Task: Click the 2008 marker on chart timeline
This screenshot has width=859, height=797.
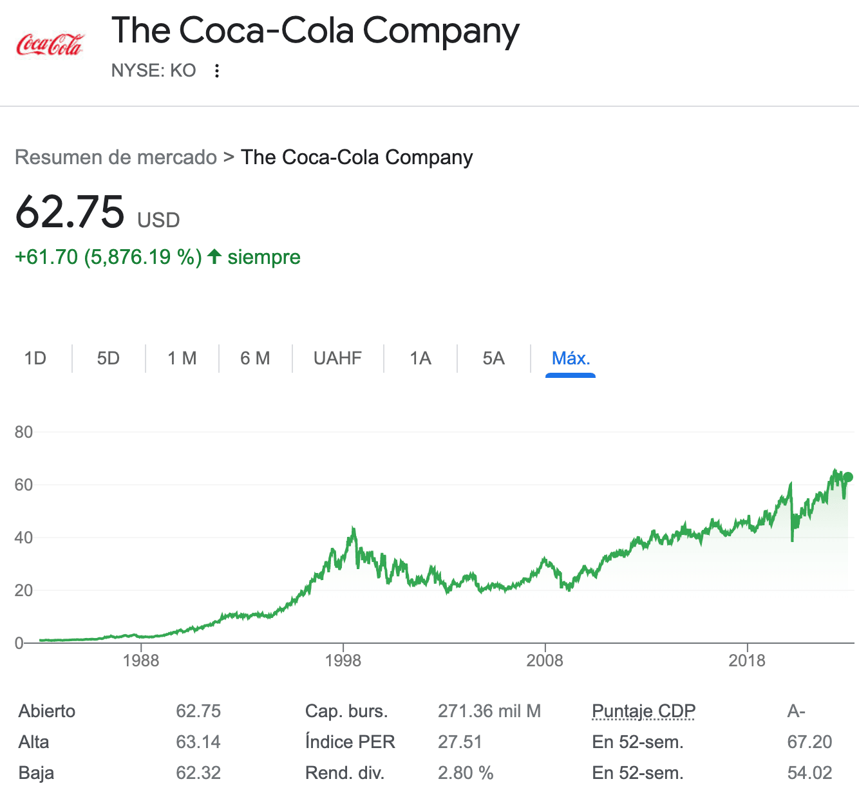Action: pos(545,661)
